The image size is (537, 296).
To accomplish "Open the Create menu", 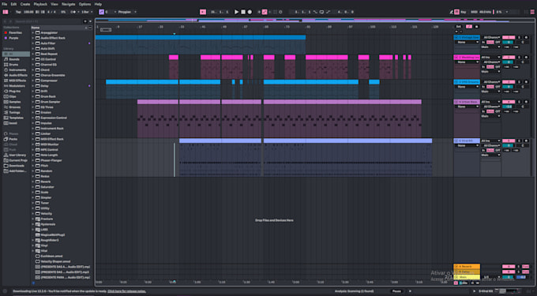I will 25,4.
